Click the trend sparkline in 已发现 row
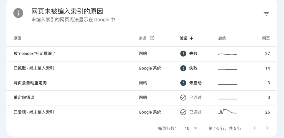 pyautogui.click(x=228, y=111)
